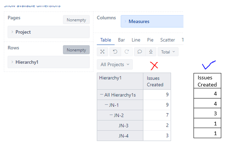Click the export download icon
The width and height of the screenshot is (225, 149).
tap(151, 52)
